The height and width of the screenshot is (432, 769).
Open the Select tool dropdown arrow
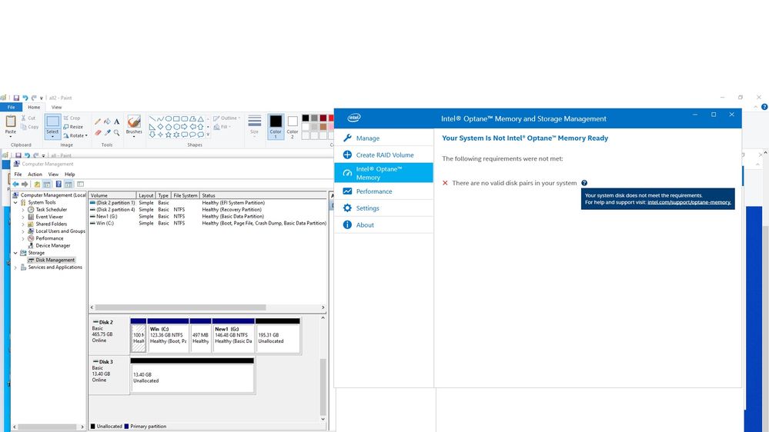point(52,136)
